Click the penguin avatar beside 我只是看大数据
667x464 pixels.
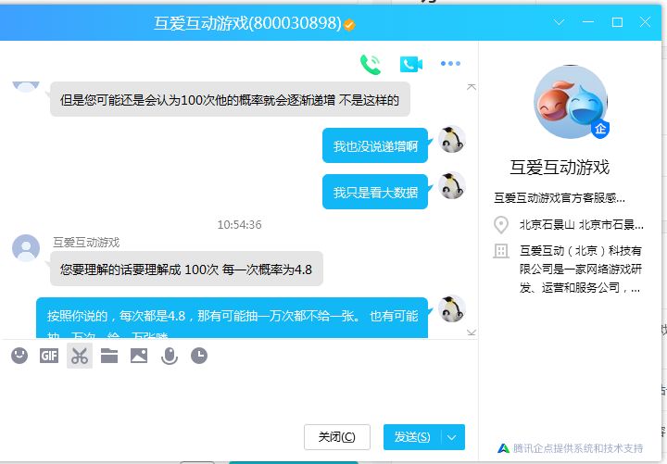pyautogui.click(x=452, y=186)
